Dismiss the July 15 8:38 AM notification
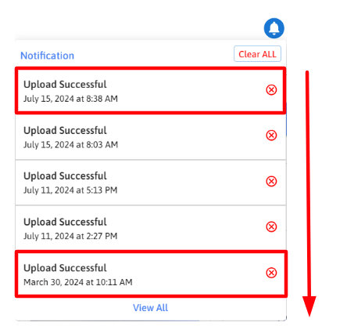Screen dimensions: 347x326 click(271, 90)
